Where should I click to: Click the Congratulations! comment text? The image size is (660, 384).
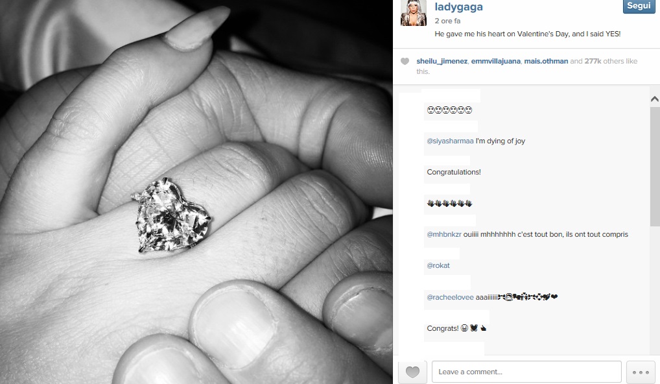coord(454,172)
